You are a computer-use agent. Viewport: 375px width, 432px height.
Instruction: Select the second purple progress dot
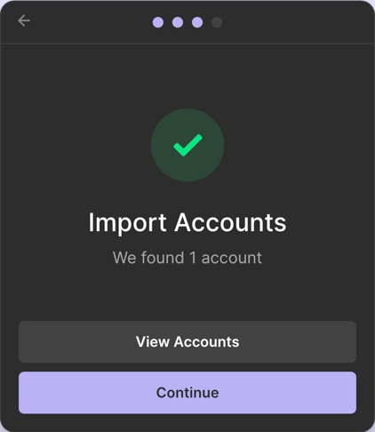[x=178, y=22]
